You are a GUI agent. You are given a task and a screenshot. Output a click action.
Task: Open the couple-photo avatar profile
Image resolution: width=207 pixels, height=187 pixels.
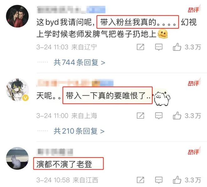pos(17,16)
